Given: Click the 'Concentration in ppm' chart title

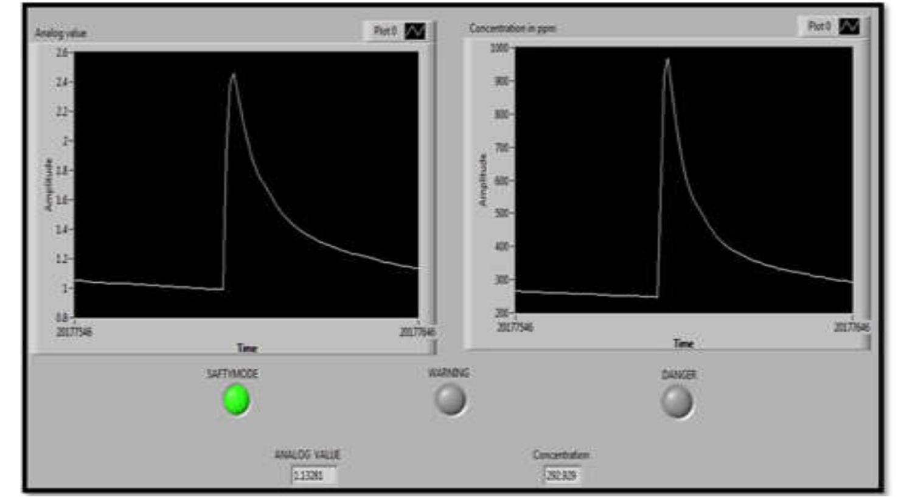Looking at the screenshot, I should point(512,29).
